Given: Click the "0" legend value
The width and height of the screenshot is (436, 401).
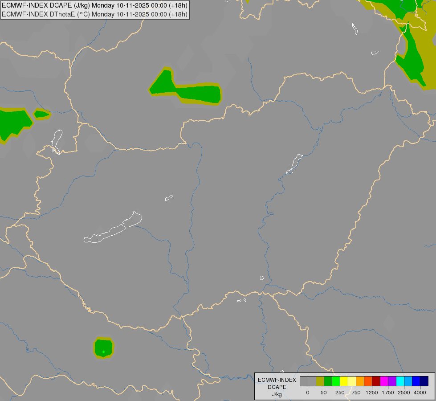Looking at the screenshot, I should pos(308,393).
